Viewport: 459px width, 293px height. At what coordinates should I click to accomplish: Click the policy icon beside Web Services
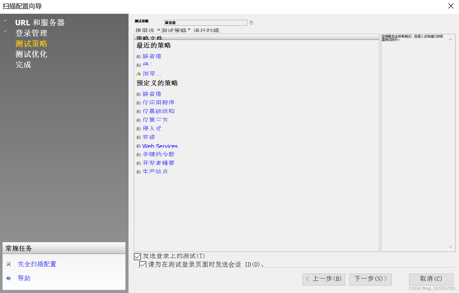tap(139, 146)
